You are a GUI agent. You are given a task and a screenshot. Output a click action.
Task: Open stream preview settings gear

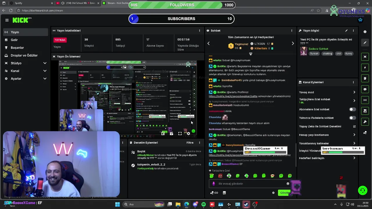coord(188,134)
